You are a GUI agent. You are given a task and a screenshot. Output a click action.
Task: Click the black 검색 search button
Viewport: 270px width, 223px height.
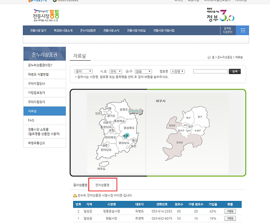point(235,71)
